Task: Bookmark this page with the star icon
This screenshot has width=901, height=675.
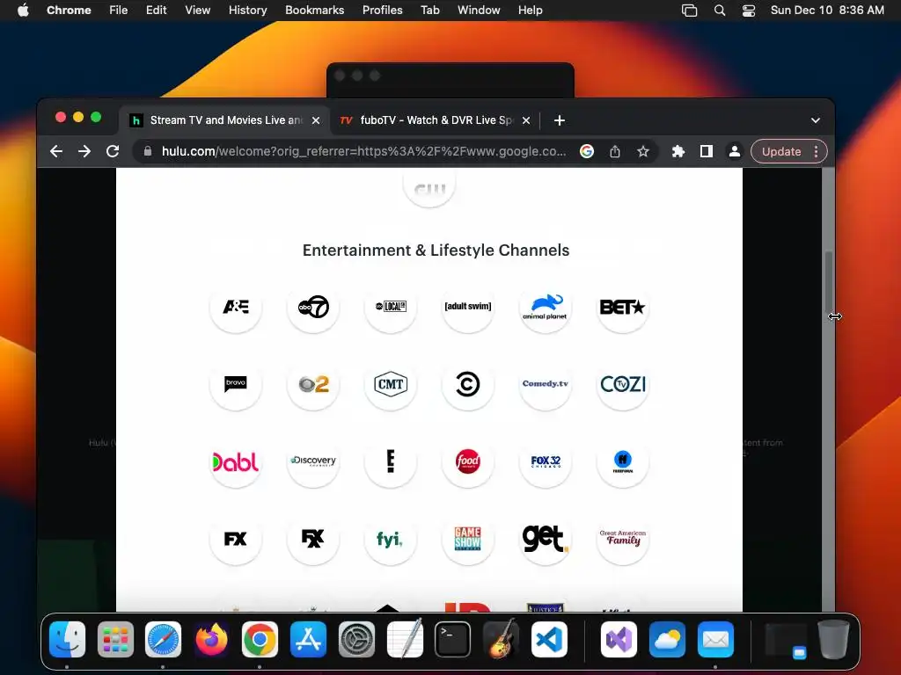Action: [643, 151]
